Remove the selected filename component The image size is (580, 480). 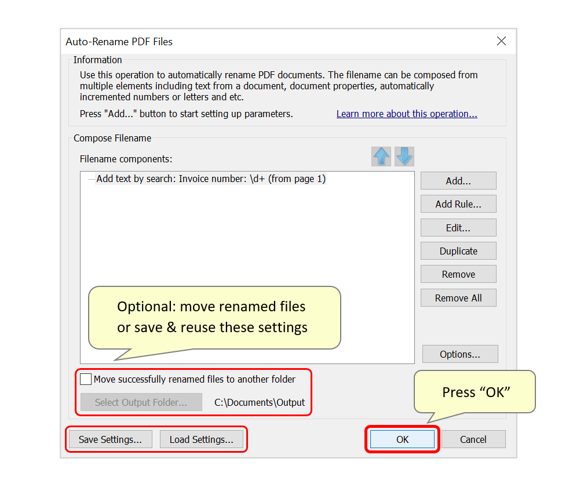[x=458, y=274]
